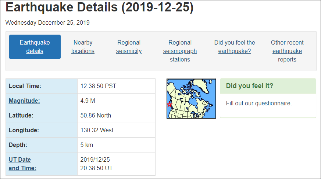
Task: Open Did you feel the earthquake tab
Action: 235,47
